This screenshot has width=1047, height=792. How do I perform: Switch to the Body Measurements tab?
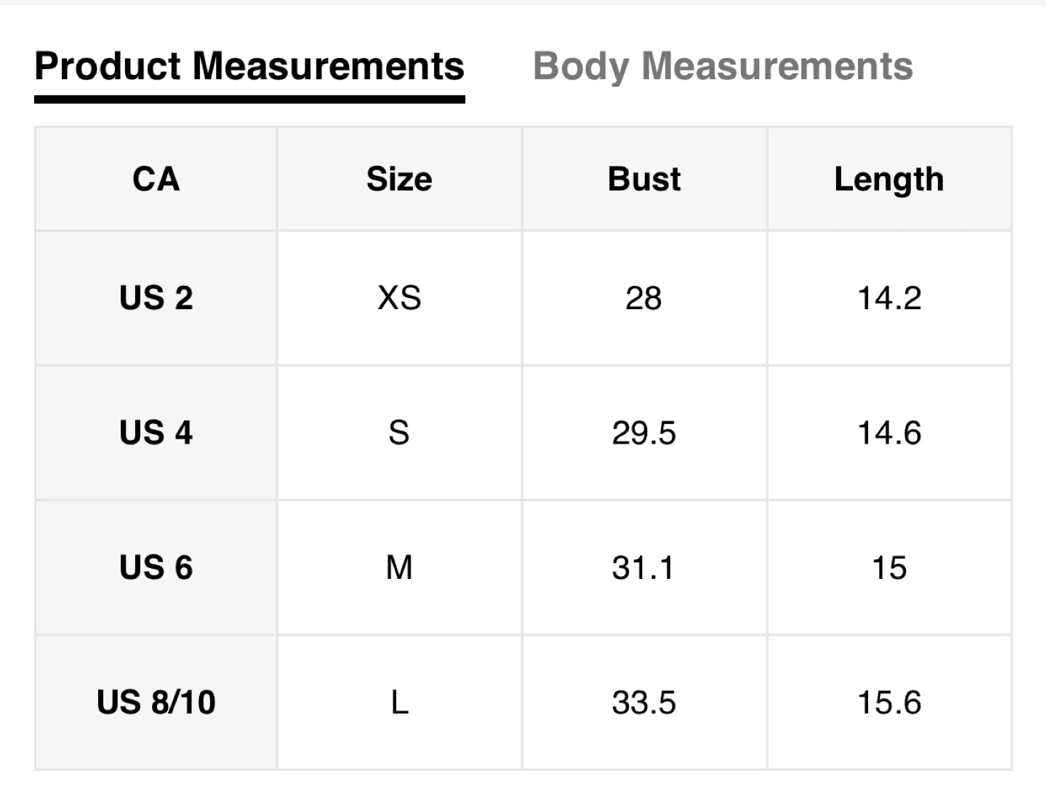tap(723, 66)
